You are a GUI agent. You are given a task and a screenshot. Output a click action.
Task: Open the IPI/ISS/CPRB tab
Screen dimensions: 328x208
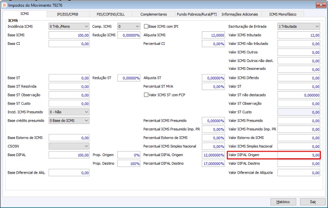coord(68,14)
